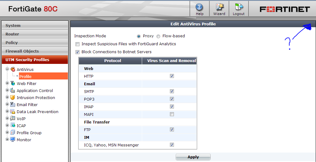Click the Fortinet logo
316x162 pixels.
tap(285, 9)
